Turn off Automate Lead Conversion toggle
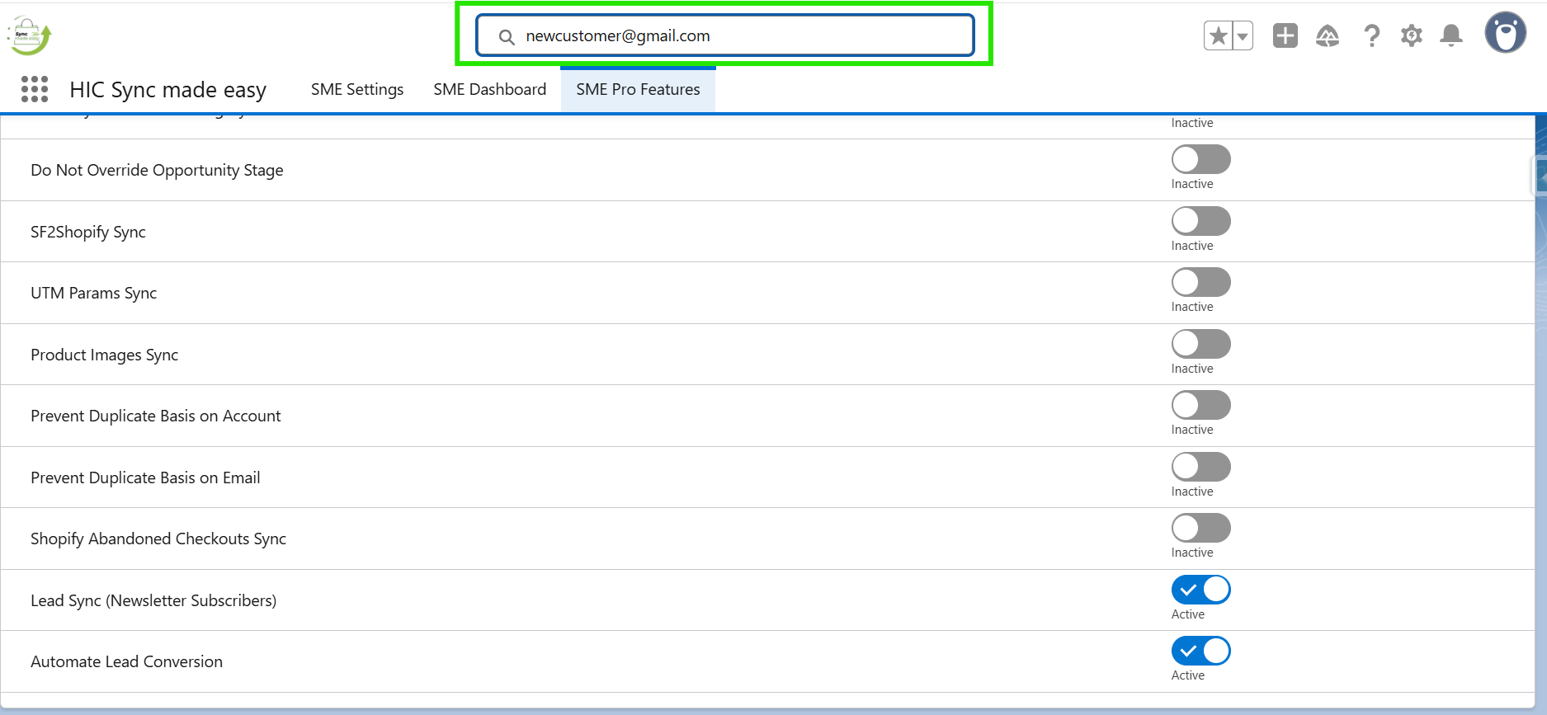The height and width of the screenshot is (715, 1547). (x=1201, y=651)
